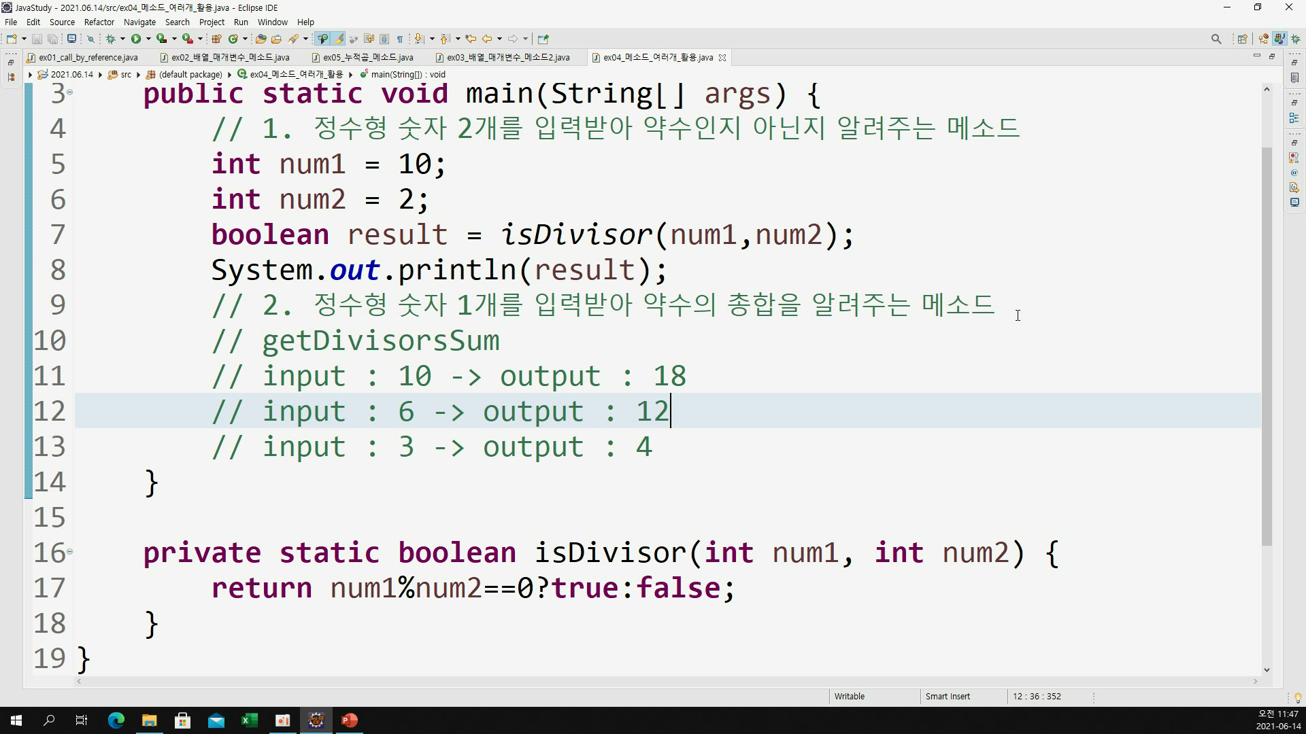1306x734 pixels.
Task: Collapse the main method fold marker
Action: [69, 92]
